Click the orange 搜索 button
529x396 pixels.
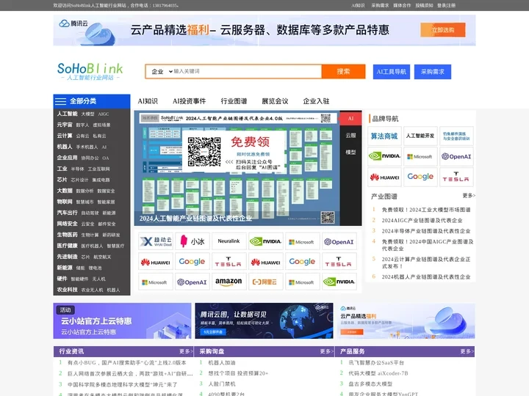tap(343, 71)
